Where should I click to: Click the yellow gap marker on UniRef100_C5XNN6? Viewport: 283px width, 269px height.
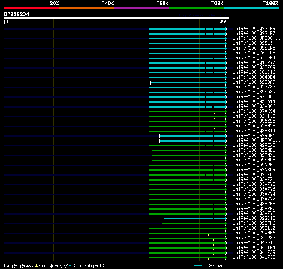point(208,235)
